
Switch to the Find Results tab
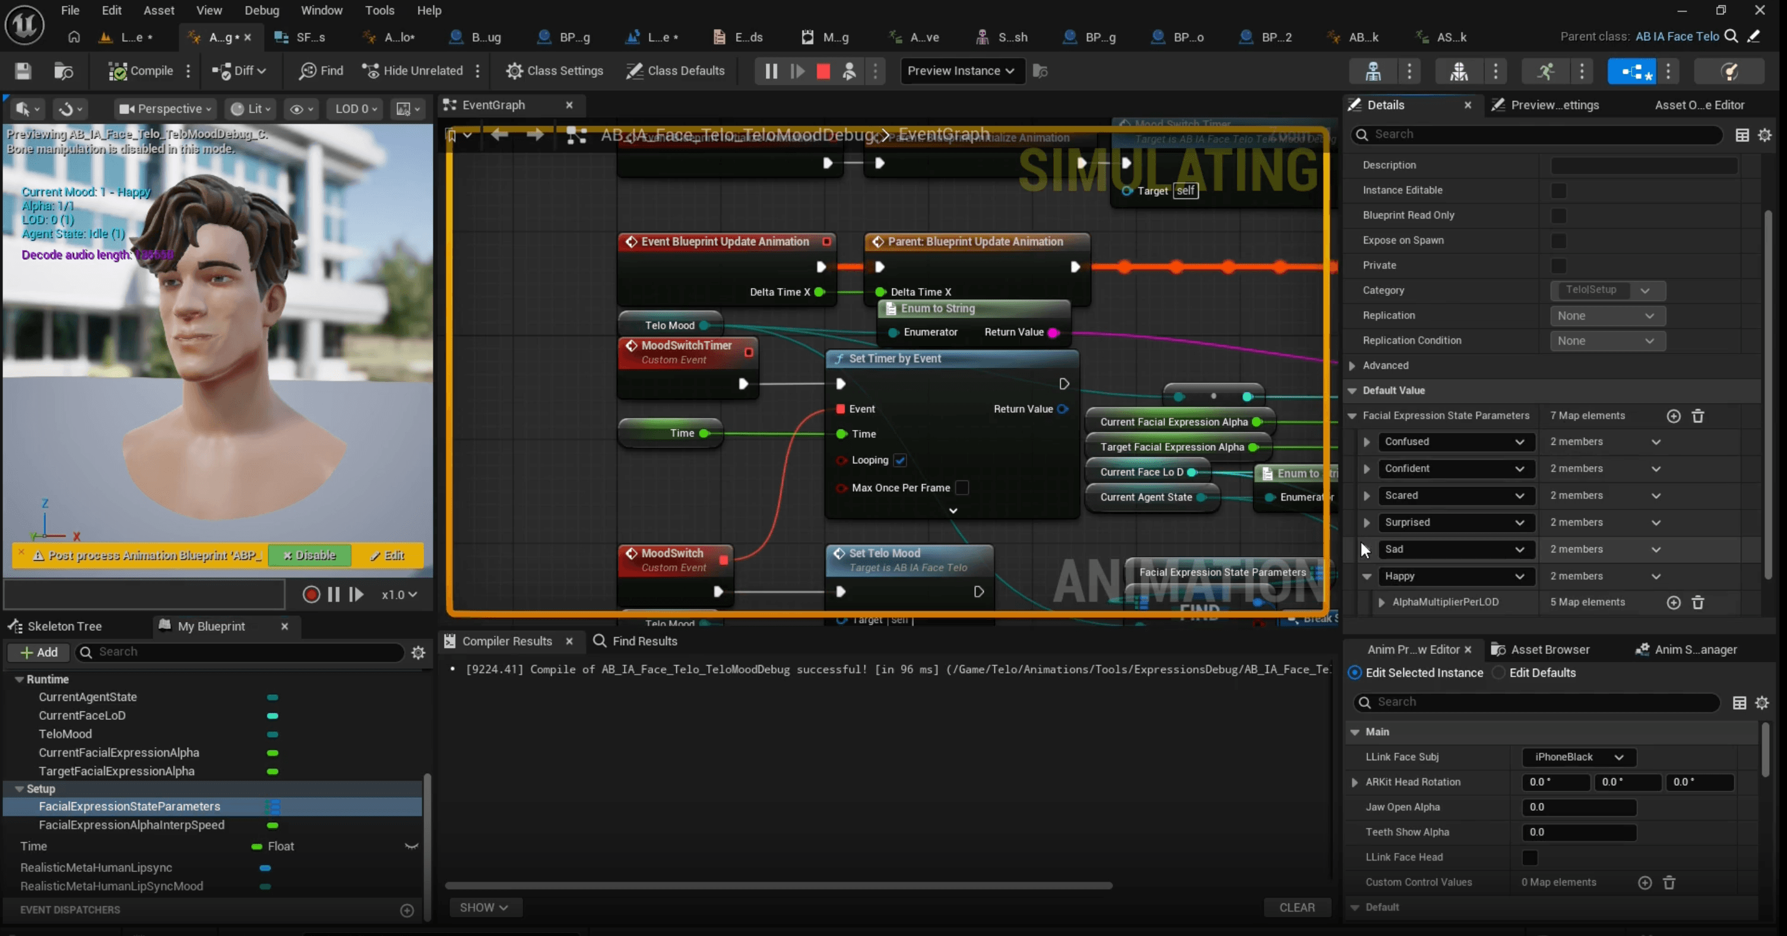tap(635, 641)
